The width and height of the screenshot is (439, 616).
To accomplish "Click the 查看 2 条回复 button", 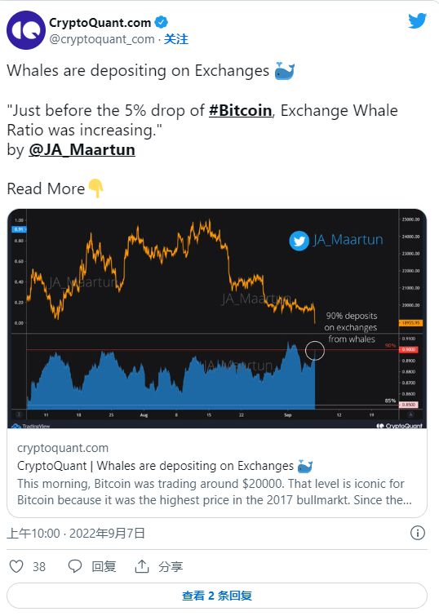I will pos(217,596).
